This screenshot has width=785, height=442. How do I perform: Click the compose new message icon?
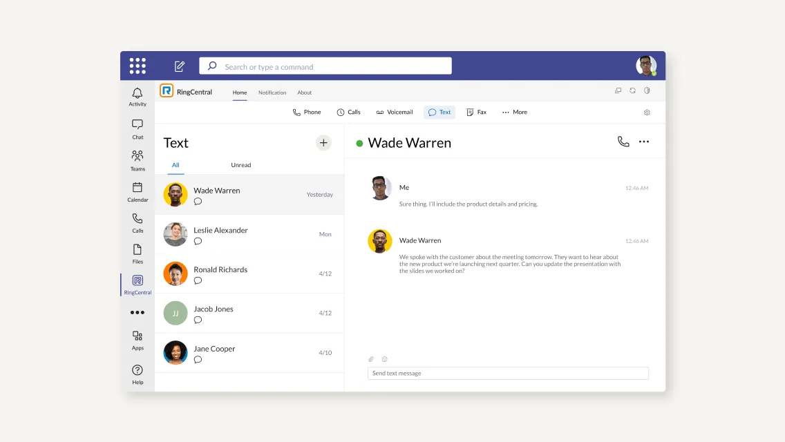(180, 66)
